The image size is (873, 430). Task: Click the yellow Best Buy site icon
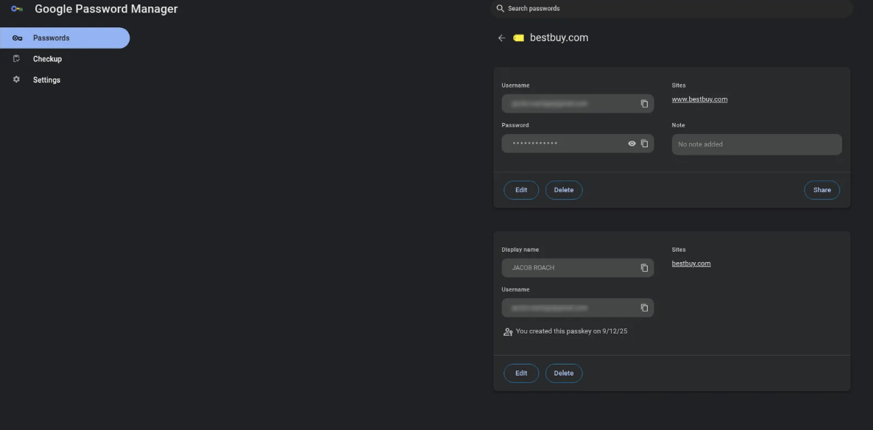[518, 38]
